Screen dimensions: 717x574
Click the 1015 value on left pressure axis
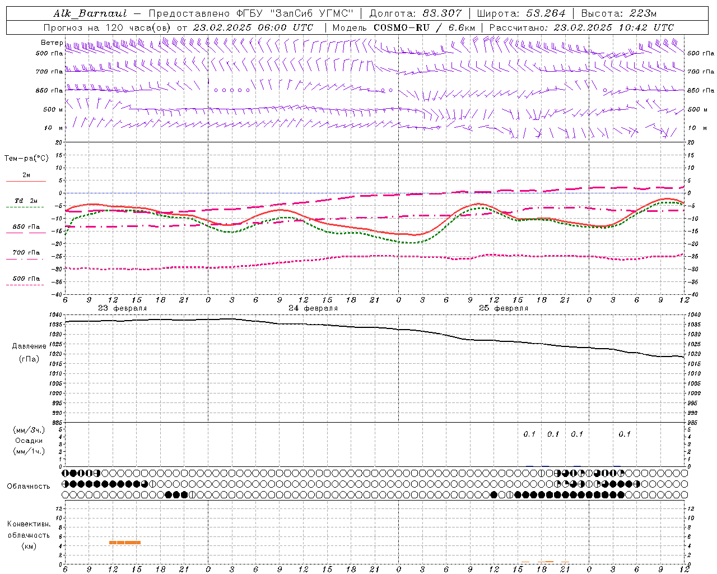click(x=57, y=364)
